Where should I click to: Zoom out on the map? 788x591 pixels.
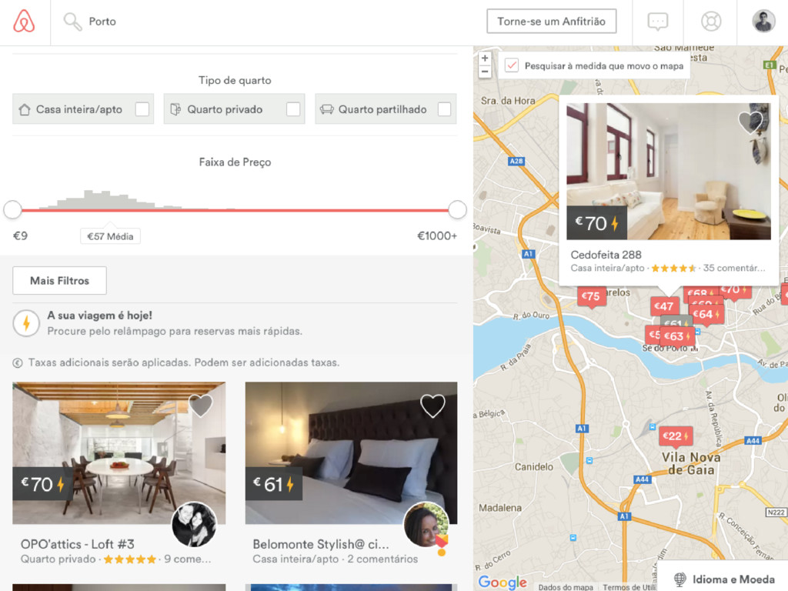pos(485,72)
